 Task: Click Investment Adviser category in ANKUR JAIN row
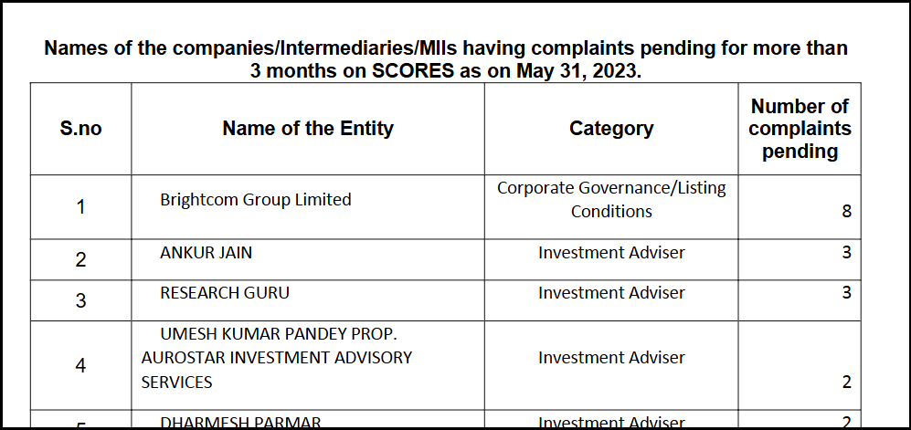coord(611,253)
